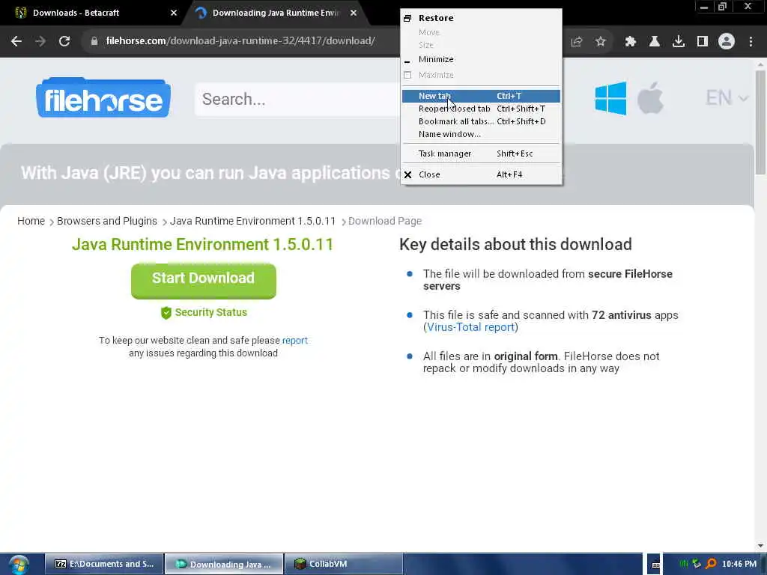
Task: Click the forward navigation arrow
Action: click(40, 41)
